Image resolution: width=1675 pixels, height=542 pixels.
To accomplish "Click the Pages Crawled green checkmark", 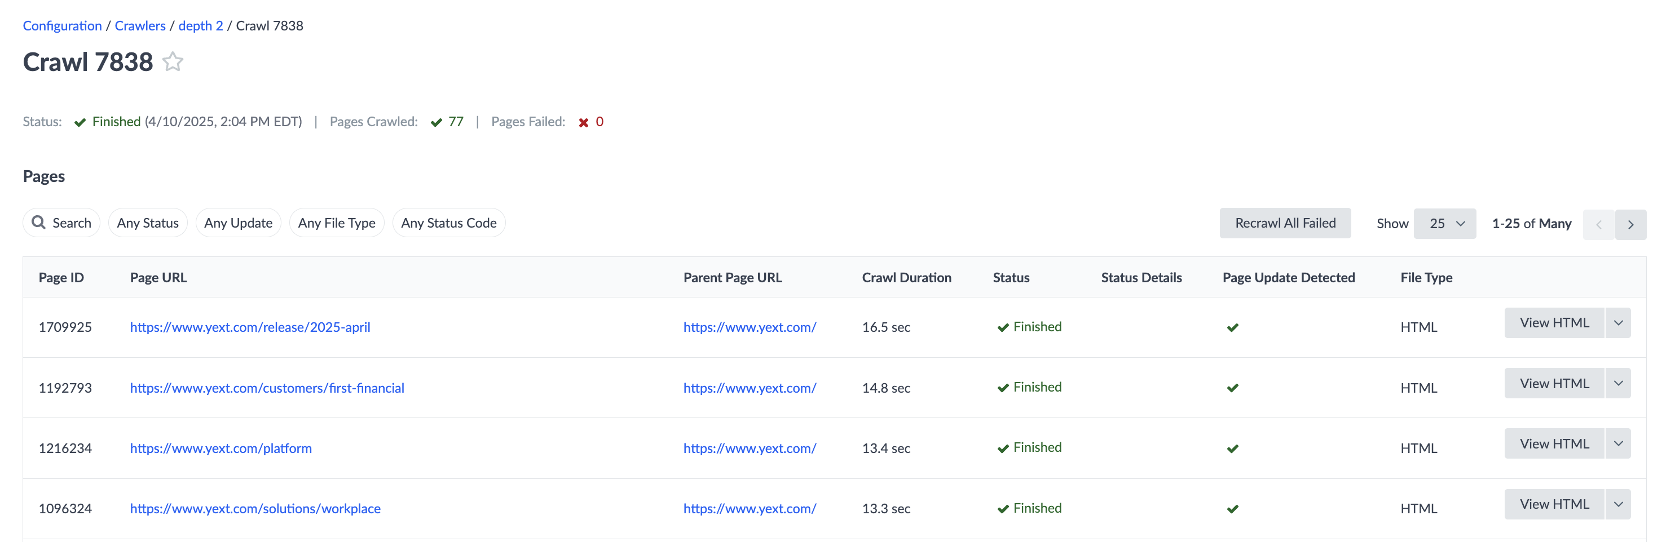I will pyautogui.click(x=437, y=122).
